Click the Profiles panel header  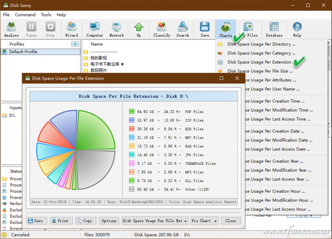pos(17,44)
